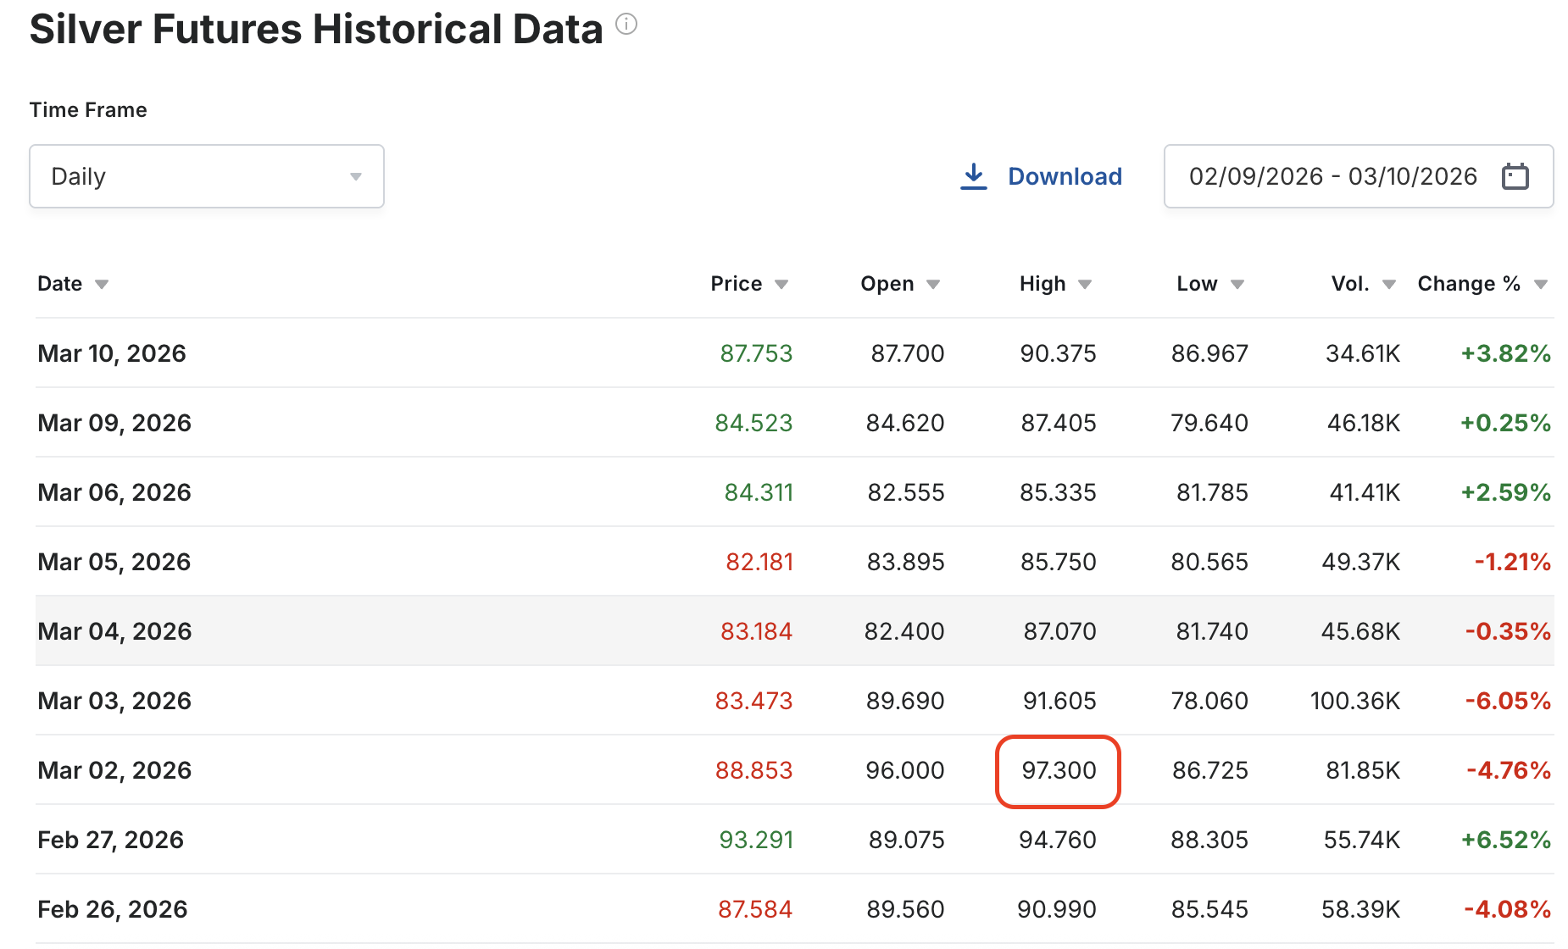Open the calendar icon in date range
The height and width of the screenshot is (949, 1568).
click(x=1515, y=176)
